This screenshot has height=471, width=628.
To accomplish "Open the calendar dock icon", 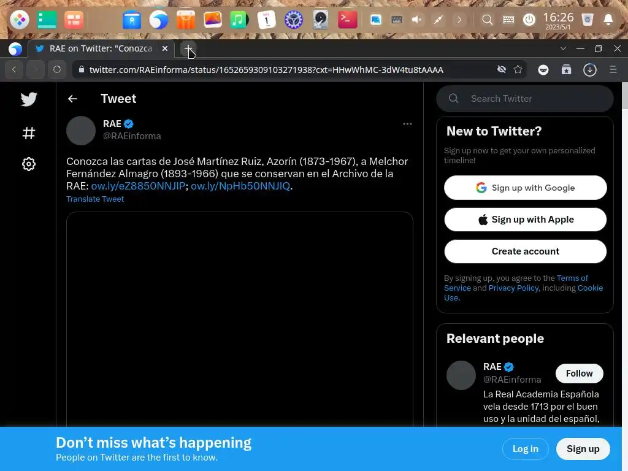I will 266,20.
